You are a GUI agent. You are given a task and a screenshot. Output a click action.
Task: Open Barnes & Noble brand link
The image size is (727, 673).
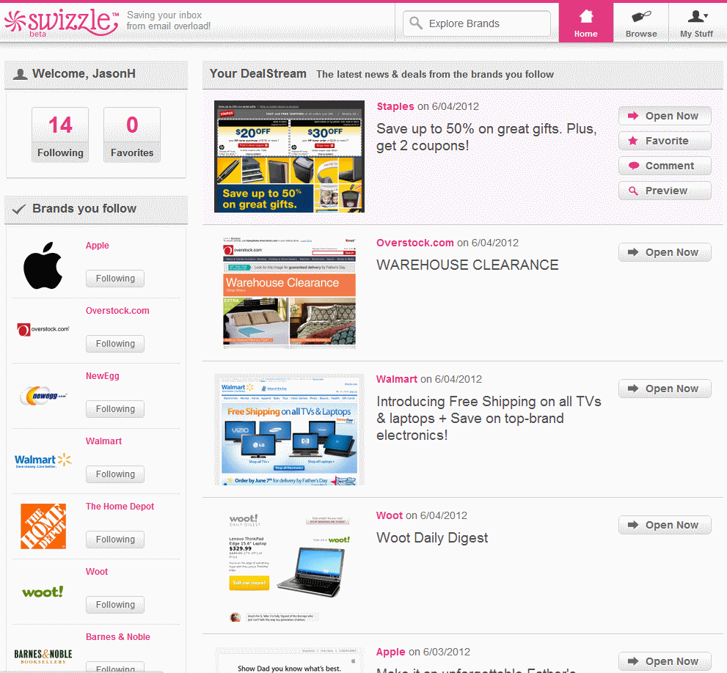click(x=118, y=637)
